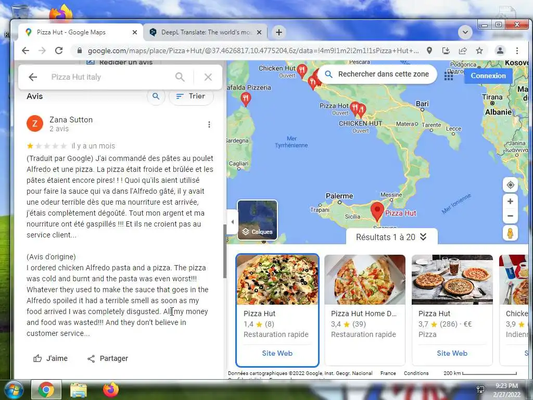The width and height of the screenshot is (533, 400).
Task: Open the Google apps grid
Action: 448,76
